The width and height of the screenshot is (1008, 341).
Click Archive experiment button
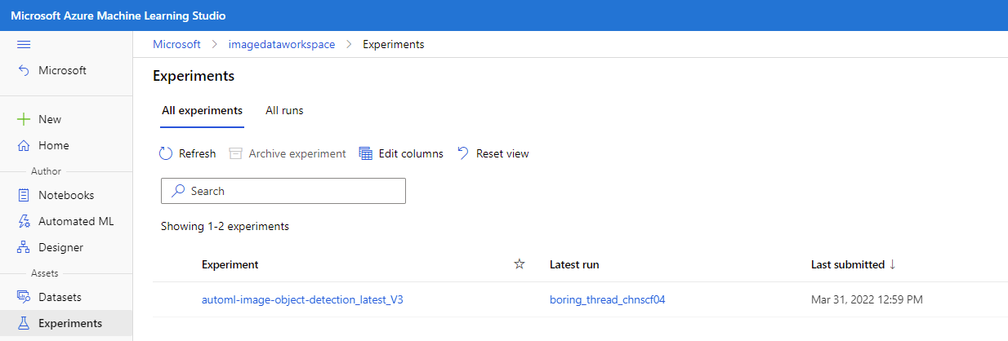pos(288,153)
